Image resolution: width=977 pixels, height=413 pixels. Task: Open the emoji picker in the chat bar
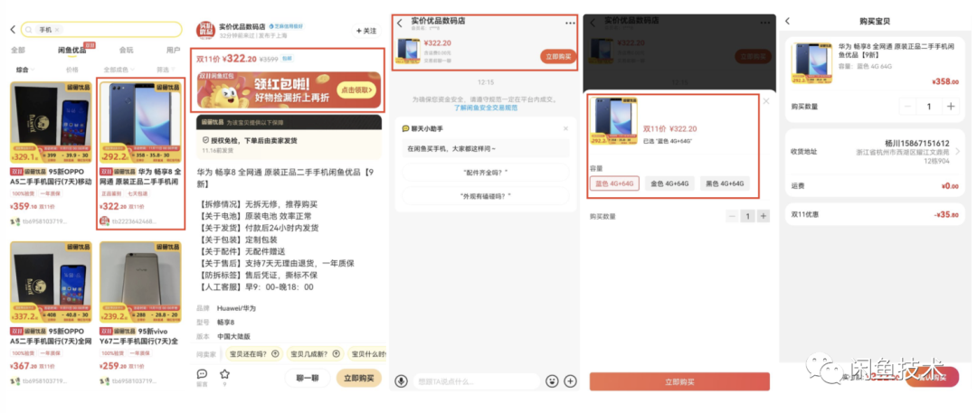pyautogui.click(x=552, y=380)
